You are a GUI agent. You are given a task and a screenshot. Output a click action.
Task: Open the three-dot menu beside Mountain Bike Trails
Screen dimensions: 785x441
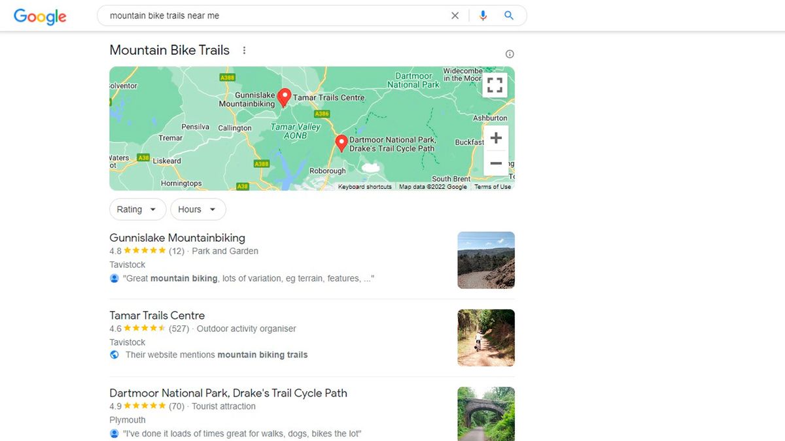tap(244, 50)
